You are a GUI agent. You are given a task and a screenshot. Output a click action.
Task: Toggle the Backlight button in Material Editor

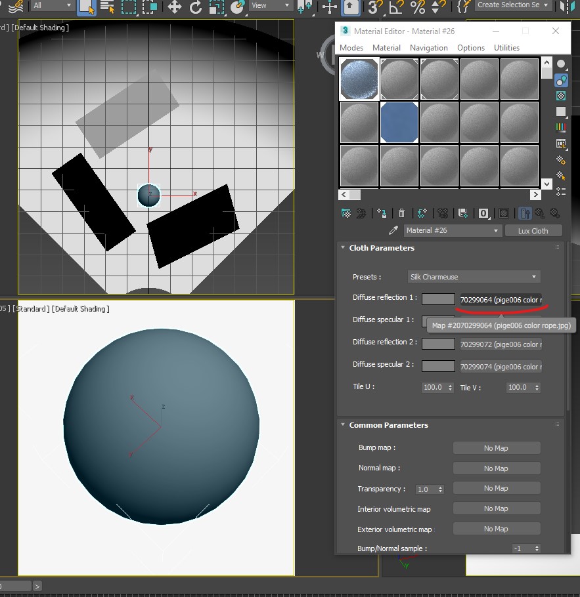pos(561,81)
